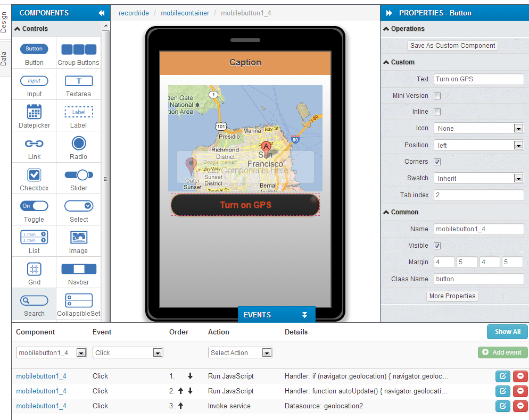Delete the first Run JavaScript event
This screenshot has width=529, height=420.
520,376
